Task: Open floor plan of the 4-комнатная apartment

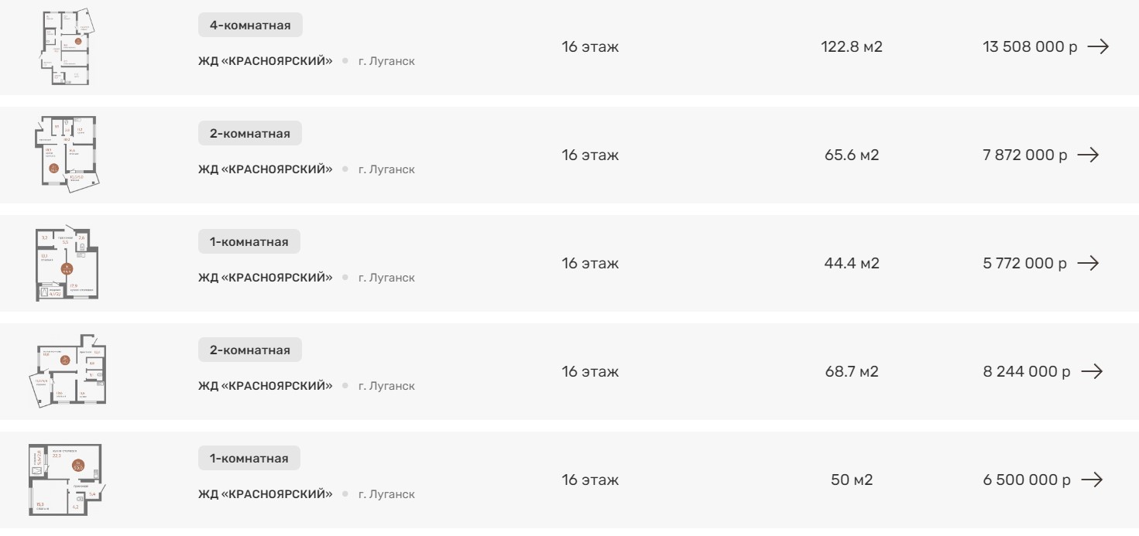Action: (66, 47)
